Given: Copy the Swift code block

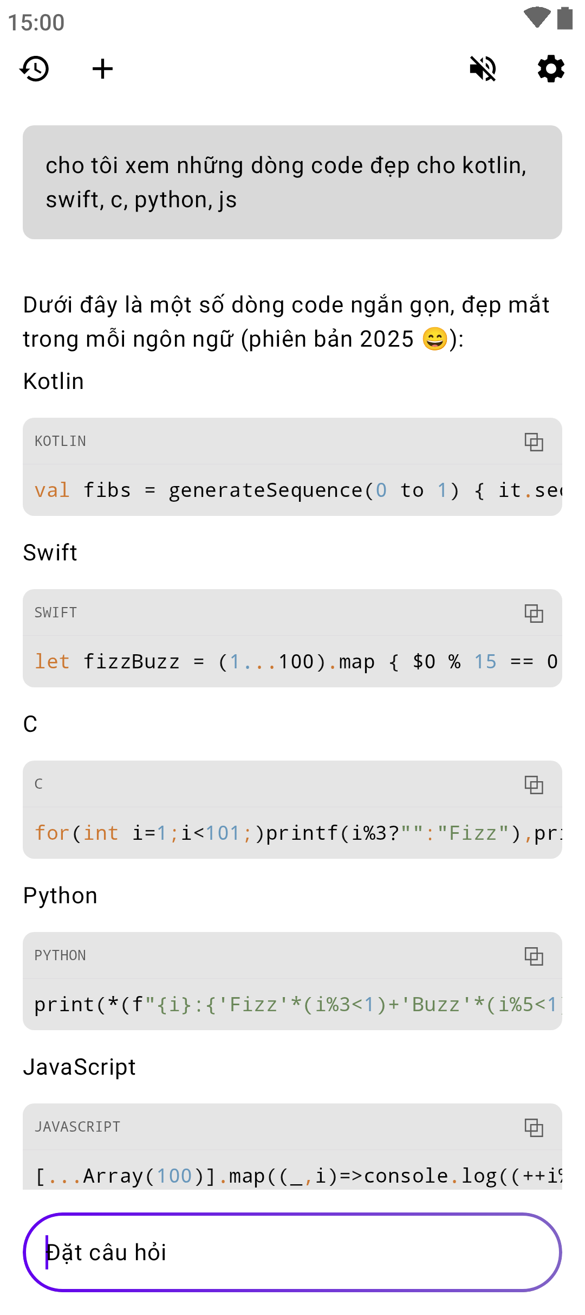Looking at the screenshot, I should 534,613.
